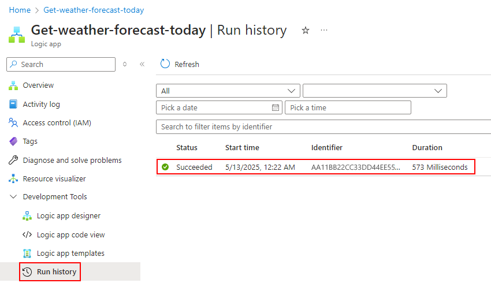The height and width of the screenshot is (283, 491).
Task: Click the code view brackets icon
Action: (x=27, y=234)
